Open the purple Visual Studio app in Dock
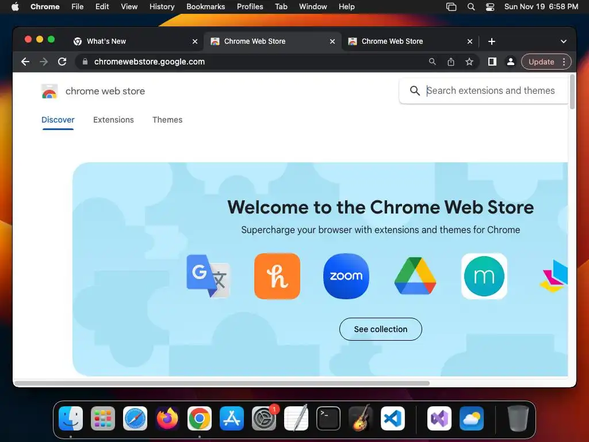 click(439, 418)
